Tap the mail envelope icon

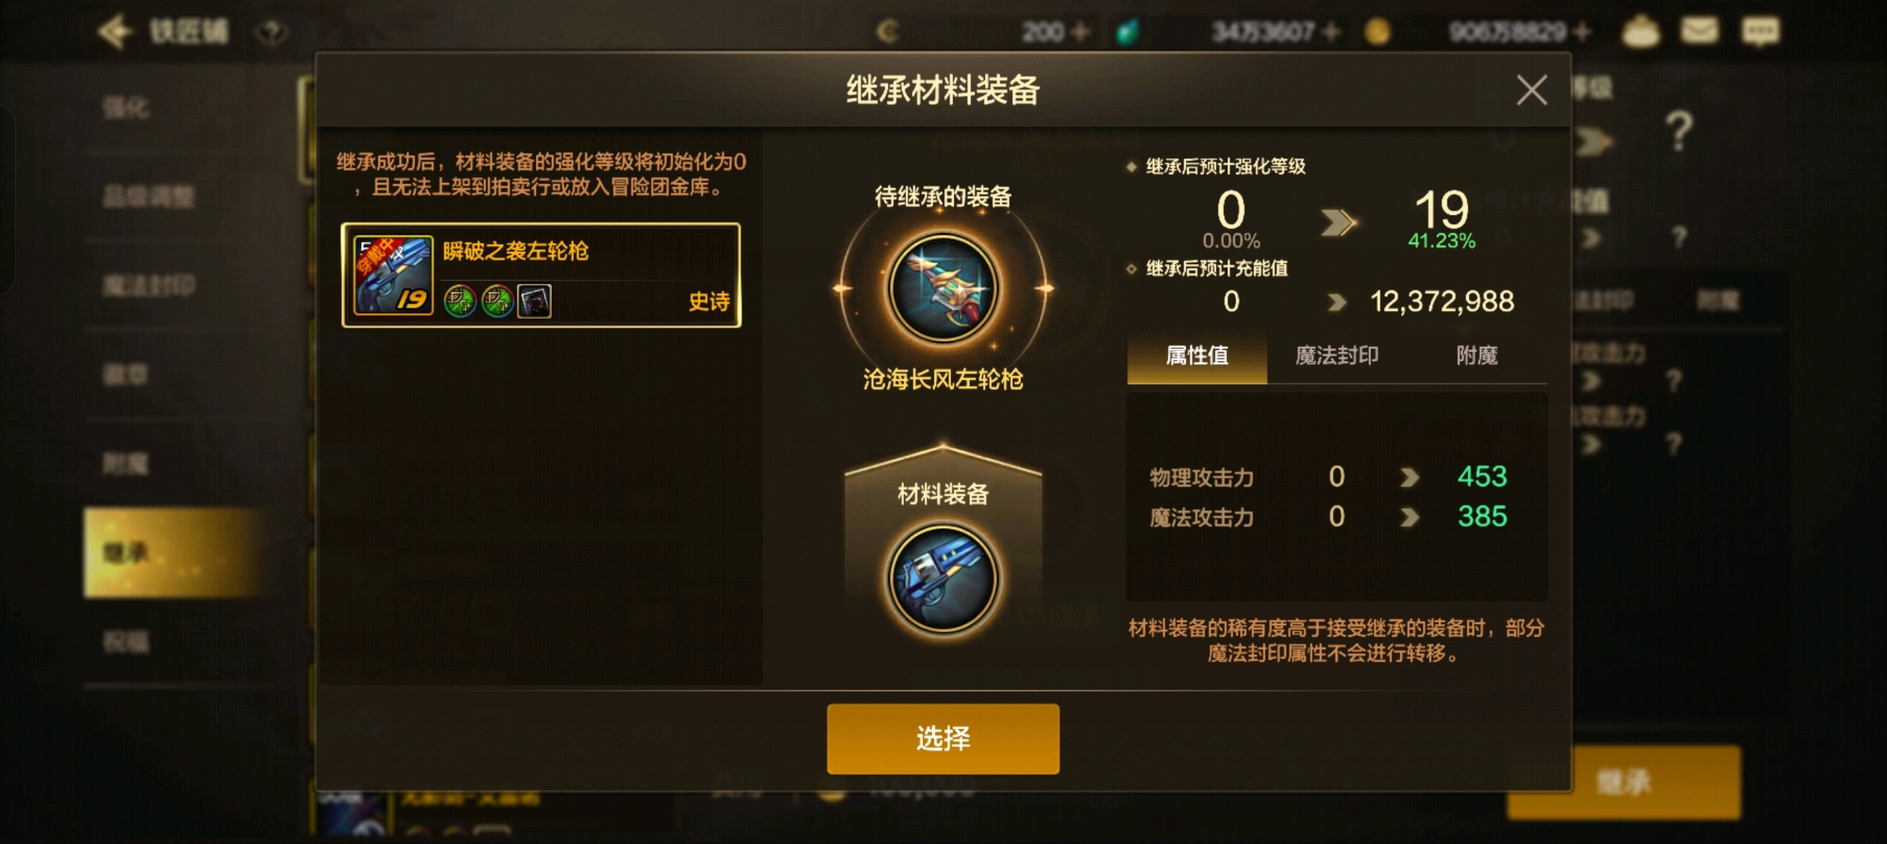tap(1699, 31)
